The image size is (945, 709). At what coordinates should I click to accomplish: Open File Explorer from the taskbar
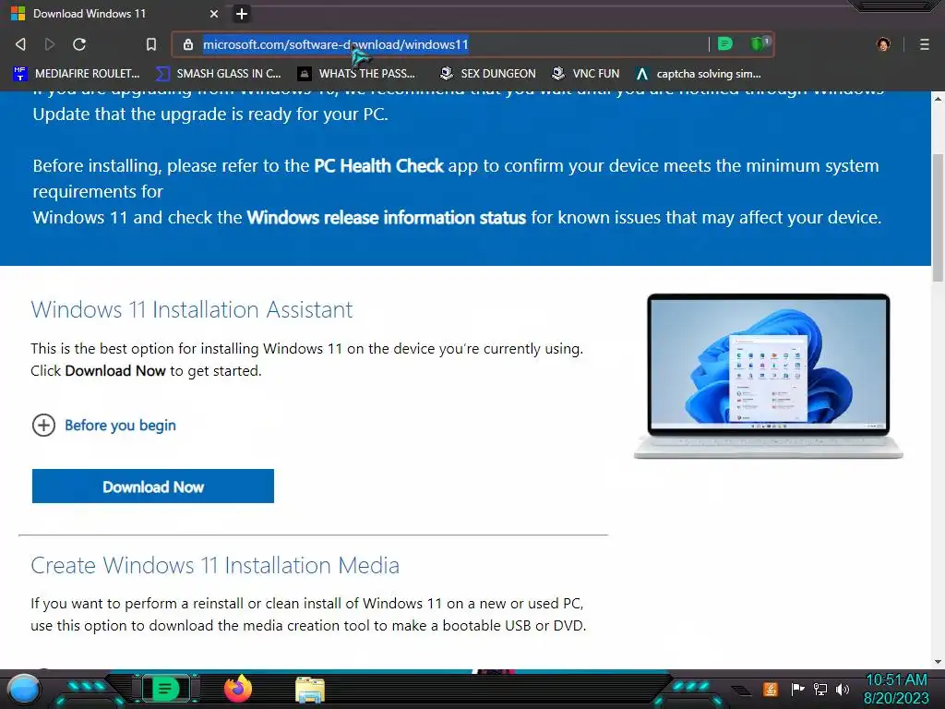click(310, 690)
